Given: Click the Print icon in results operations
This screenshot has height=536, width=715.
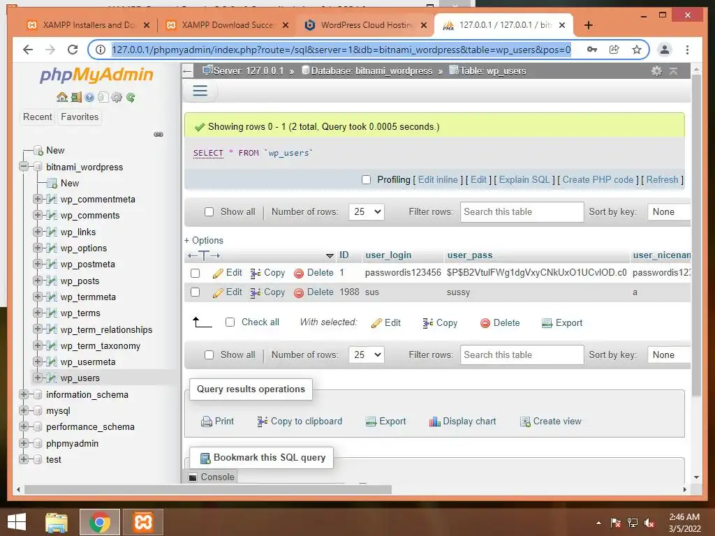Looking at the screenshot, I should 207,422.
